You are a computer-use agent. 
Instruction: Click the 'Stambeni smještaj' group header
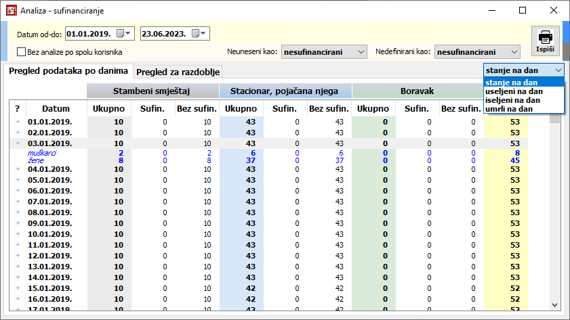(x=152, y=91)
